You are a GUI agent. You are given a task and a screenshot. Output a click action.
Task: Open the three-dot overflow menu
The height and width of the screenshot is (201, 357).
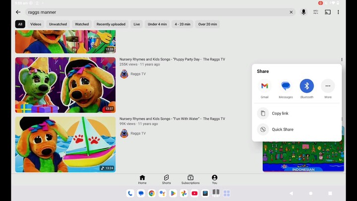pyautogui.click(x=338, y=12)
